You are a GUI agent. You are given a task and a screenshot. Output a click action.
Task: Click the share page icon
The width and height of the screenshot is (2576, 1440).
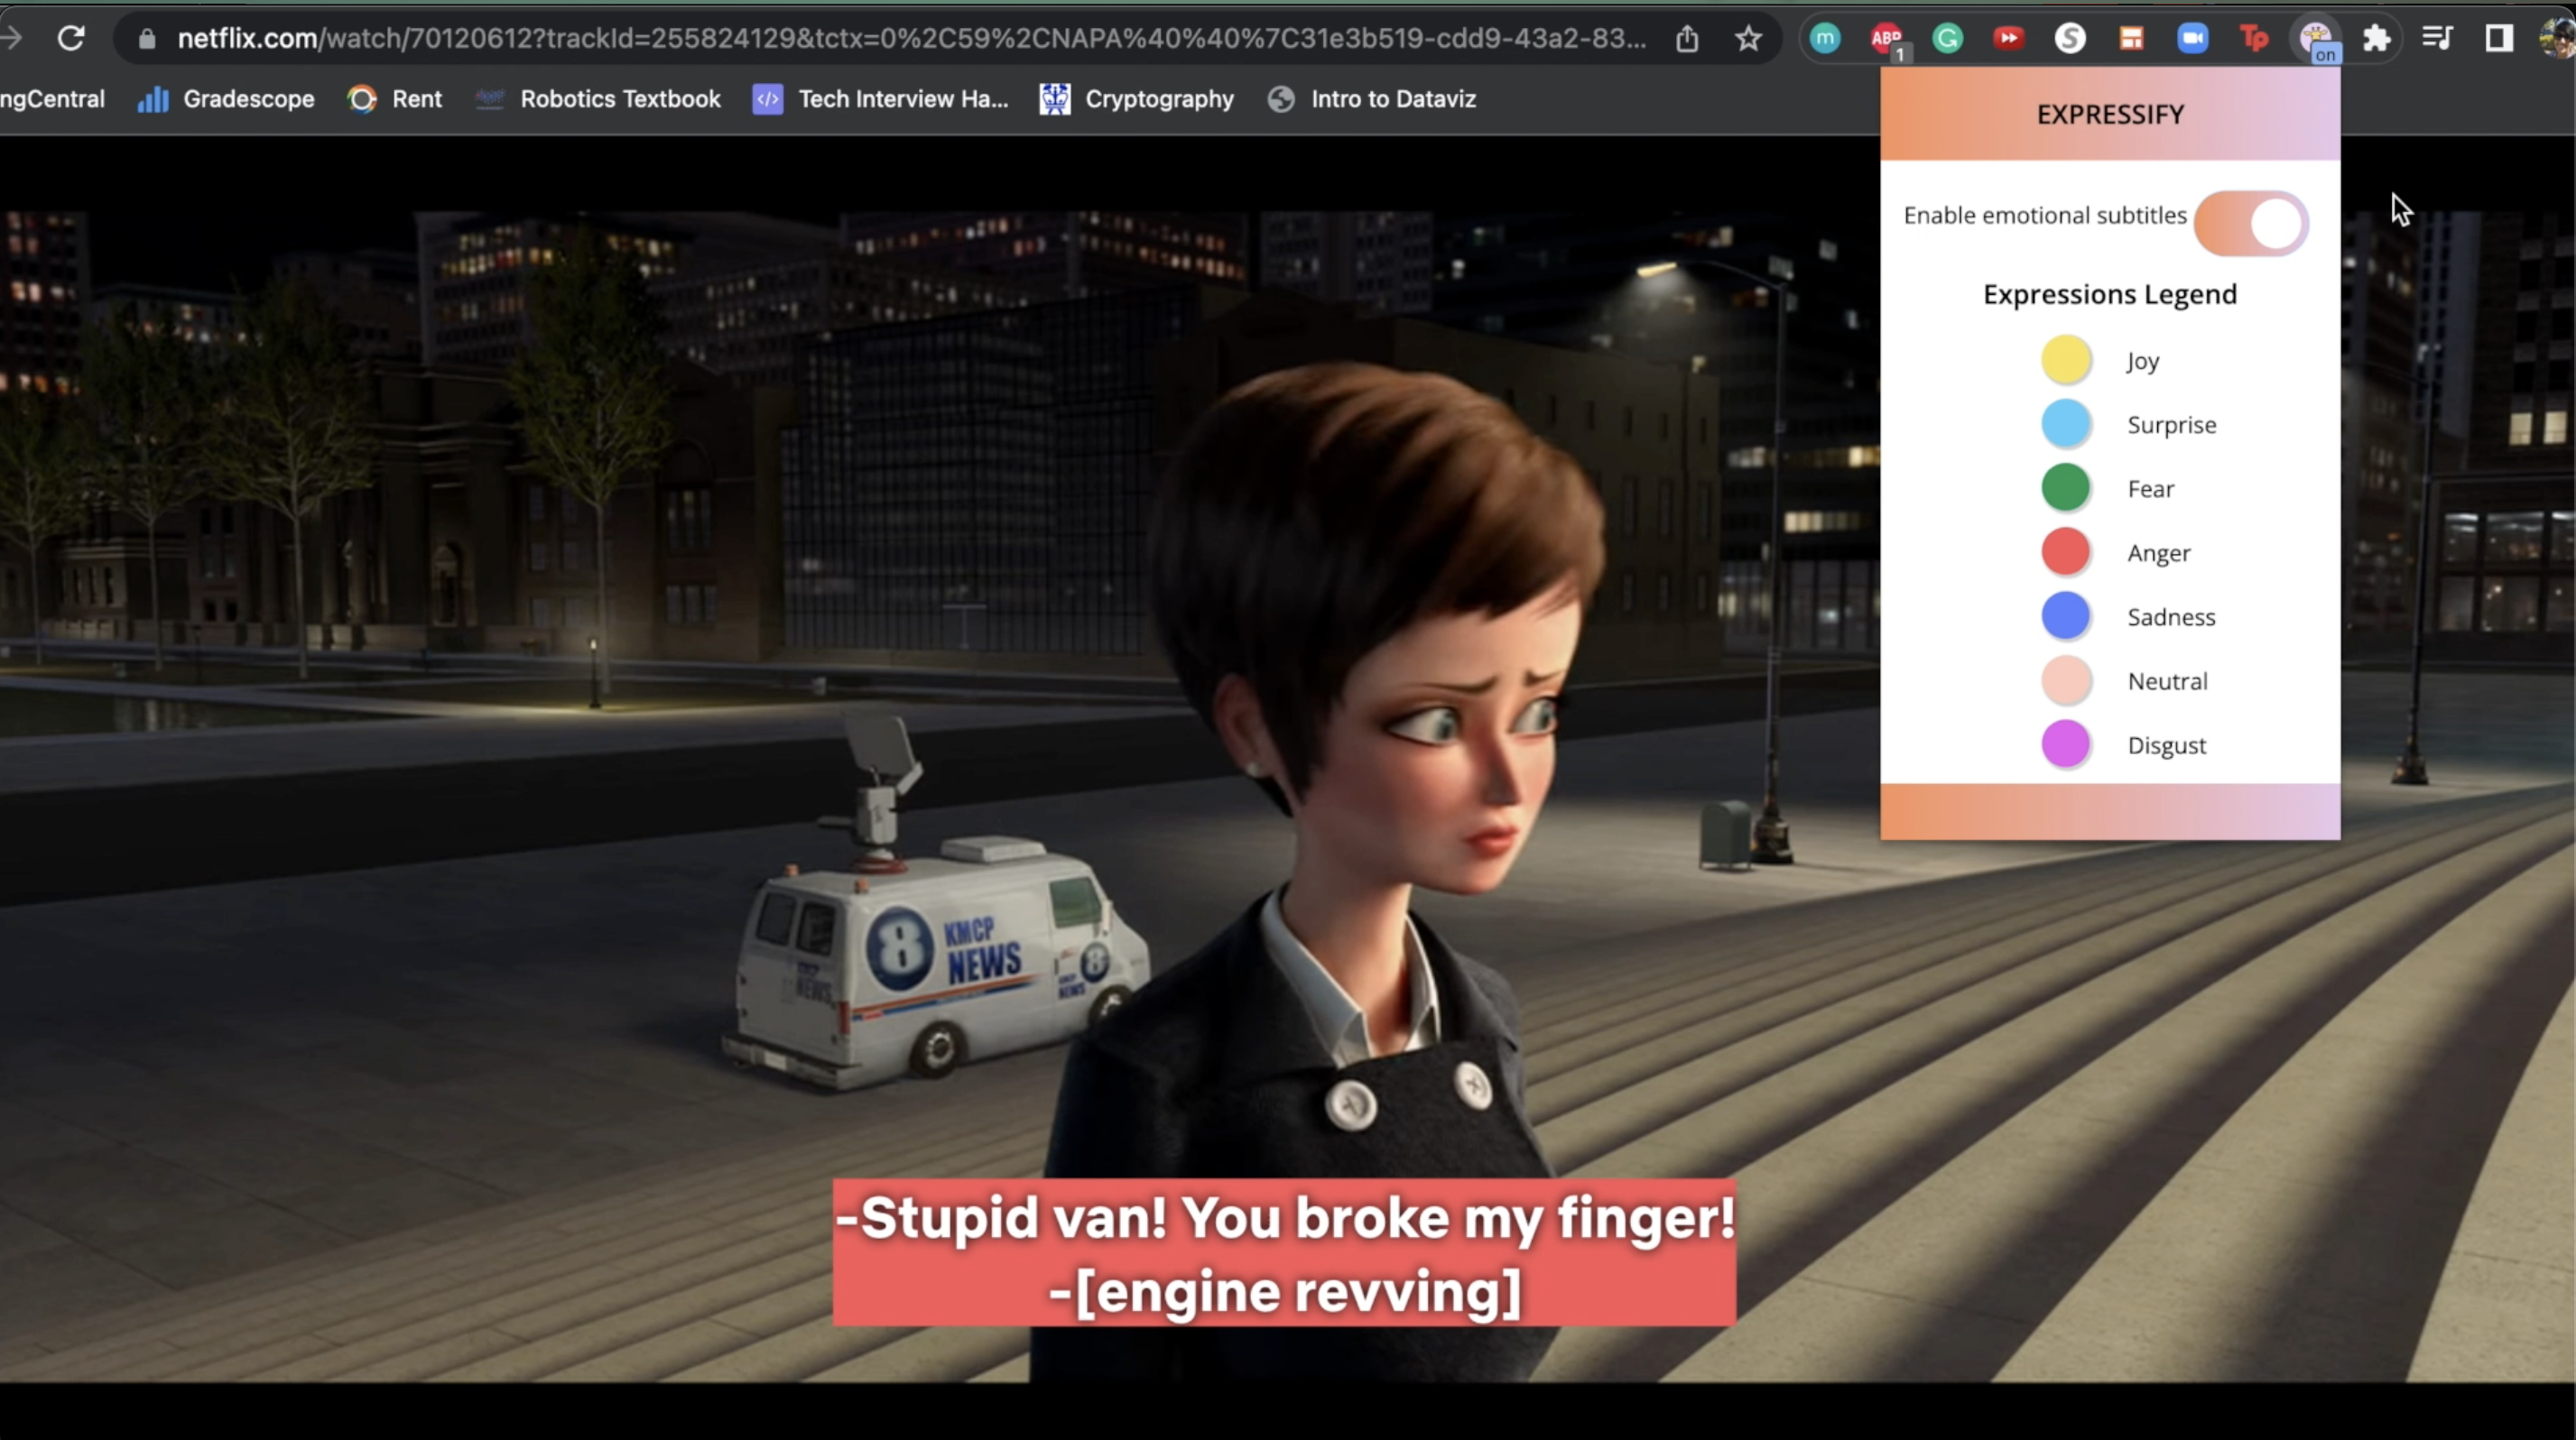(1687, 39)
